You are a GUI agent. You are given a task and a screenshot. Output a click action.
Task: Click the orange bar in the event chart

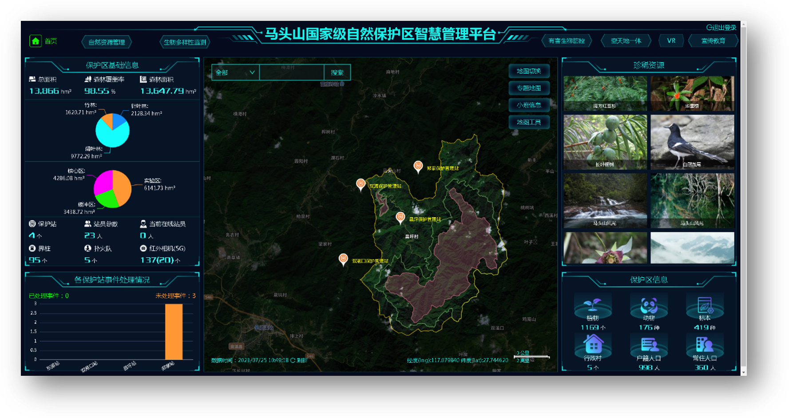pos(174,331)
